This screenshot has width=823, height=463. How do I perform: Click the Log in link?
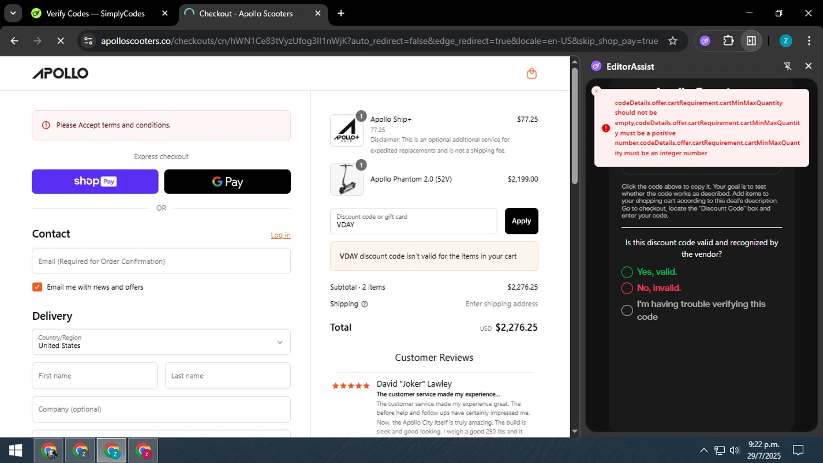click(280, 235)
